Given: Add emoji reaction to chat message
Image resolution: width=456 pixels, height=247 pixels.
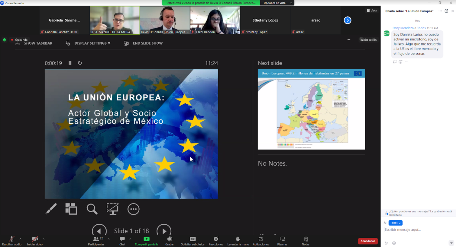Looking at the screenshot, I should pyautogui.click(x=400, y=62).
